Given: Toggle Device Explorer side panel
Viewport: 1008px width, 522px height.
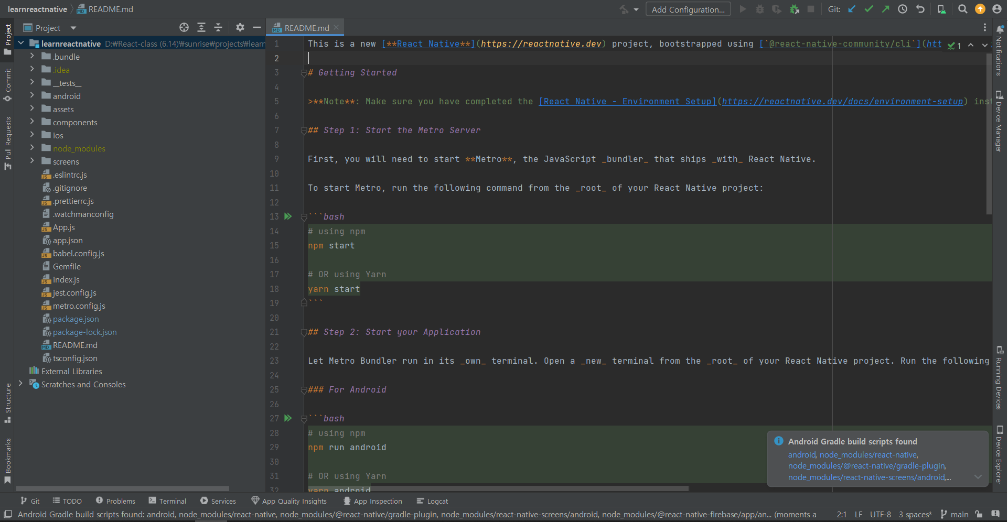Looking at the screenshot, I should point(1000,455).
